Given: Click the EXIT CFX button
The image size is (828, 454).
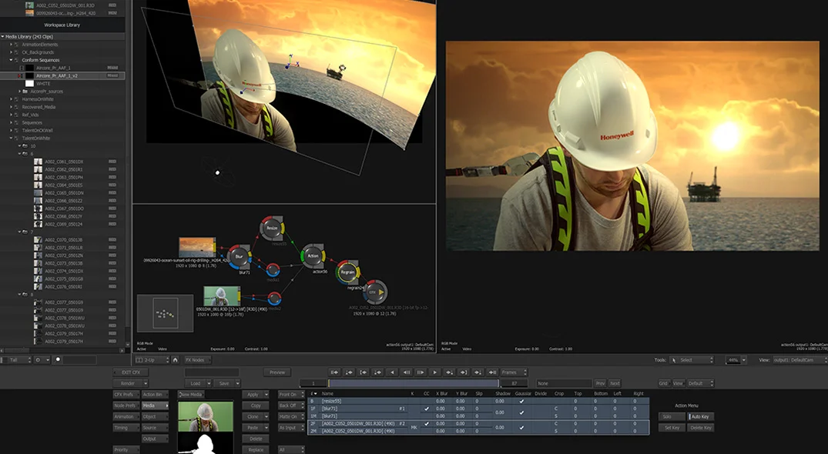Looking at the screenshot, I should coord(130,372).
